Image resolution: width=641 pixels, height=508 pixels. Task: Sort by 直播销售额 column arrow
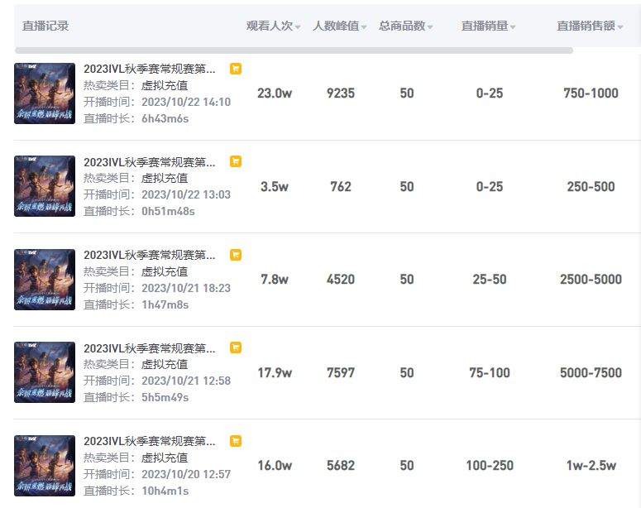[x=620, y=27]
